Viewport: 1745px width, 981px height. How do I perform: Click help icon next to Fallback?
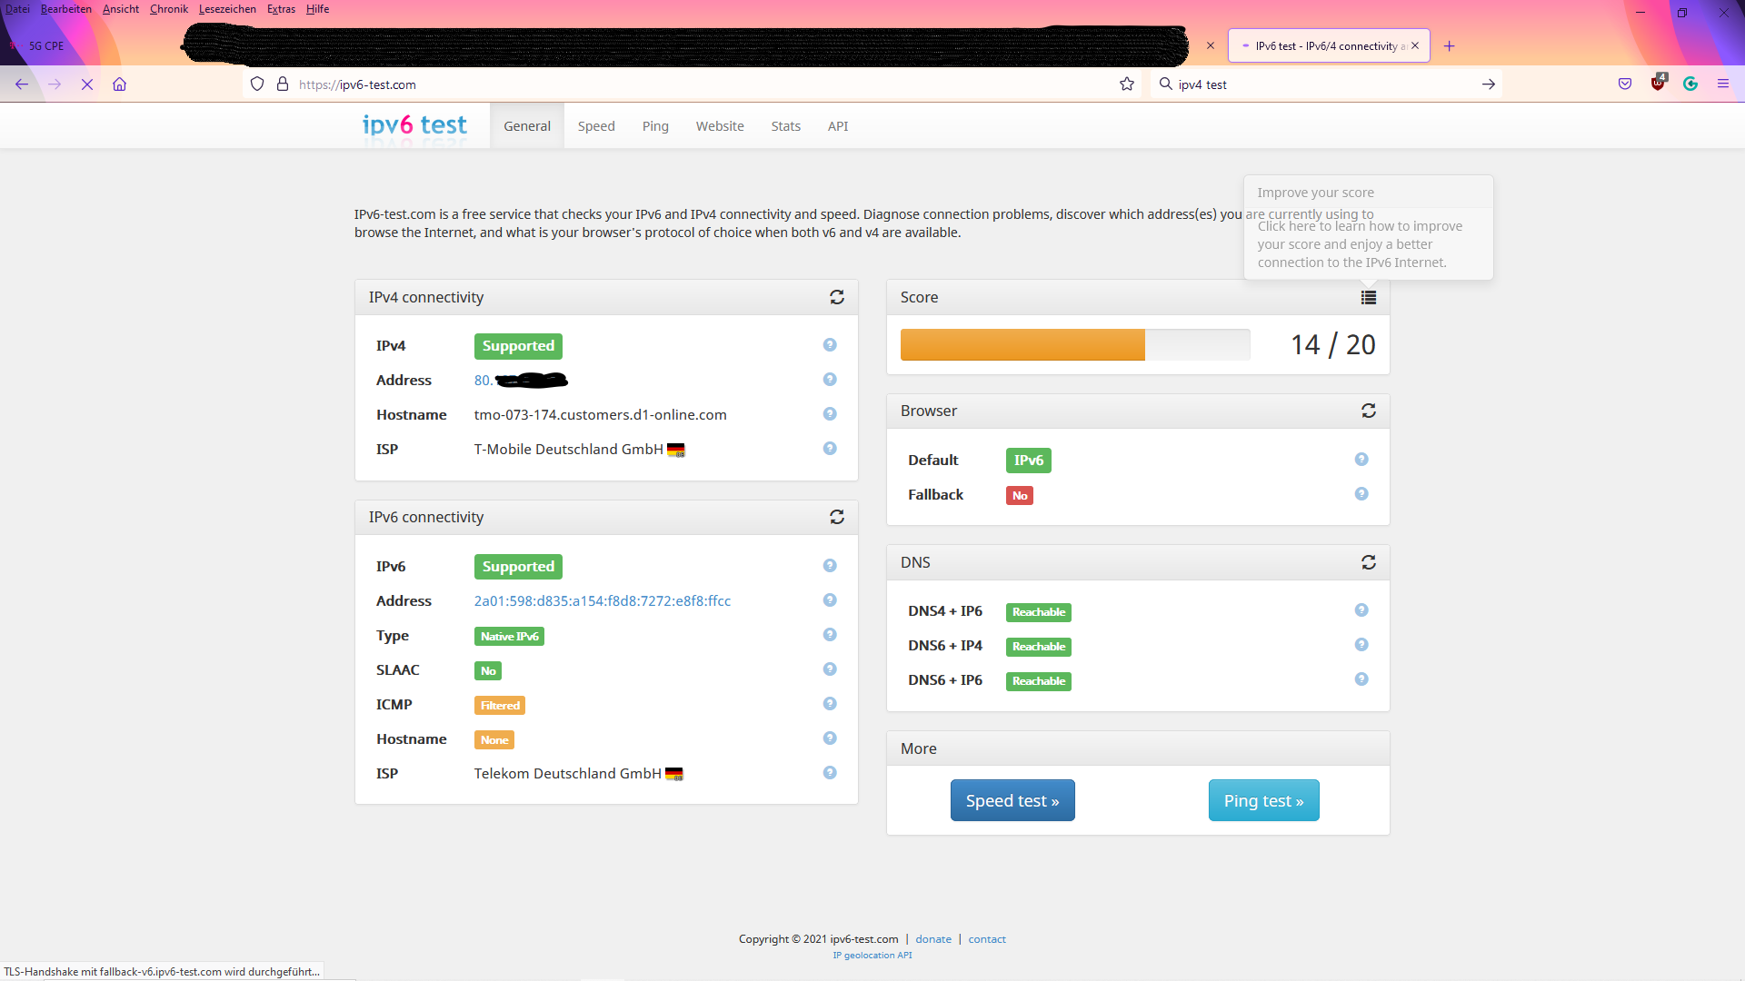click(1361, 494)
